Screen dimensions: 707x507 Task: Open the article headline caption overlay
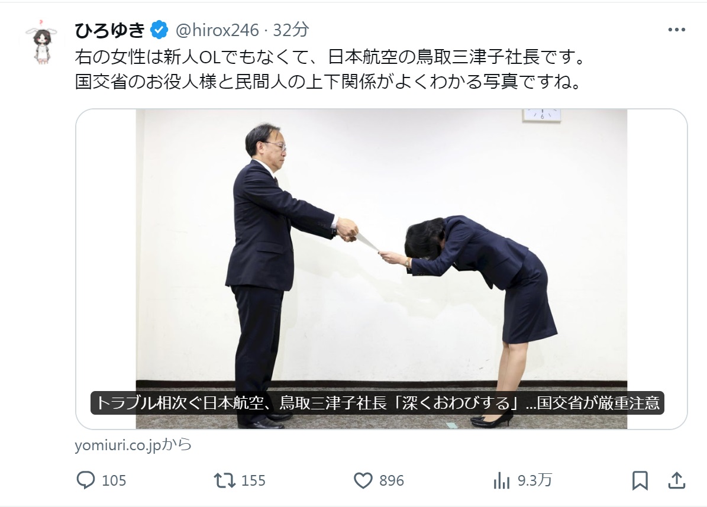click(377, 402)
